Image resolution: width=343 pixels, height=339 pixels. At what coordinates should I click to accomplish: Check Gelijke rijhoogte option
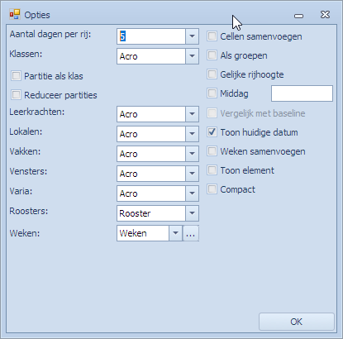tap(212, 74)
